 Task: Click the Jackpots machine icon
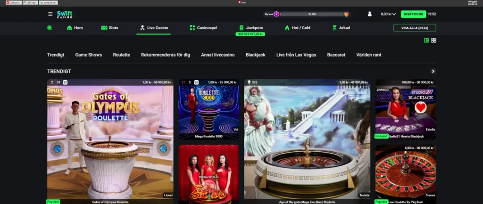pos(241,28)
